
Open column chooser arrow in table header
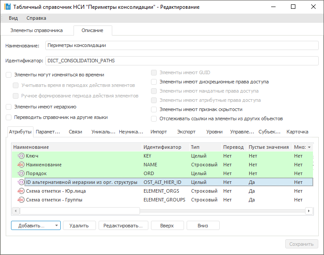pyautogui.click(x=309, y=147)
